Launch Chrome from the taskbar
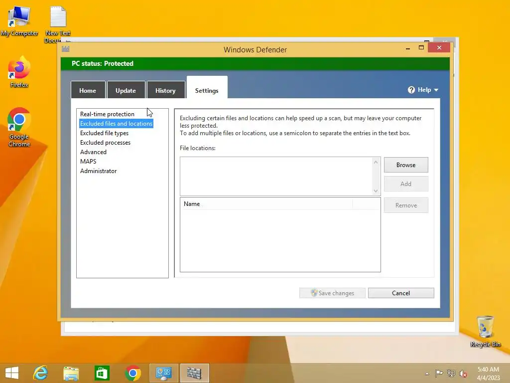This screenshot has height=383, width=510. [132, 373]
